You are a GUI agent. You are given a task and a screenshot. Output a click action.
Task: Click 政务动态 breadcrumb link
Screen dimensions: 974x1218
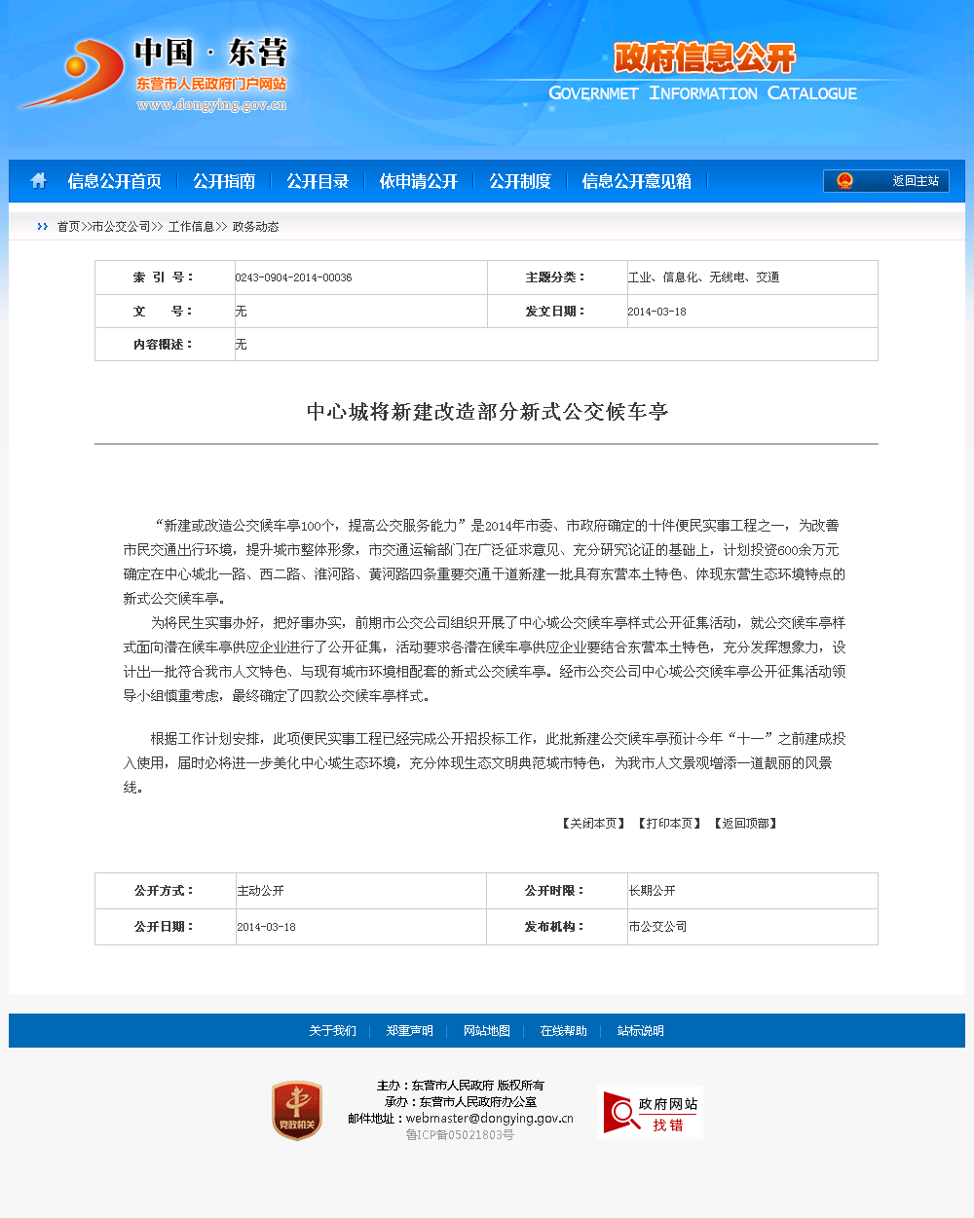(x=255, y=227)
